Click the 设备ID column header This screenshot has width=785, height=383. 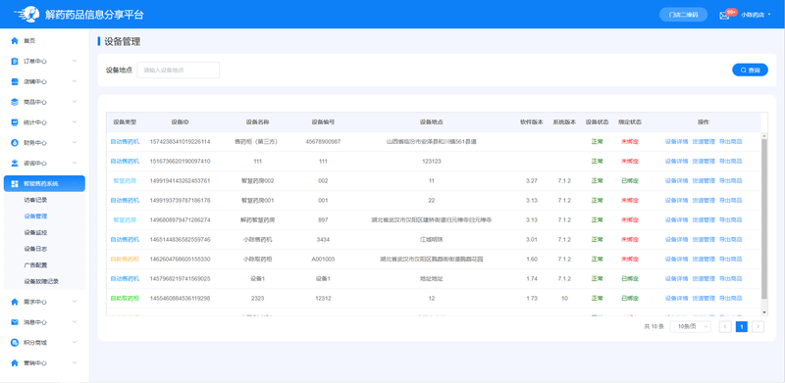181,122
